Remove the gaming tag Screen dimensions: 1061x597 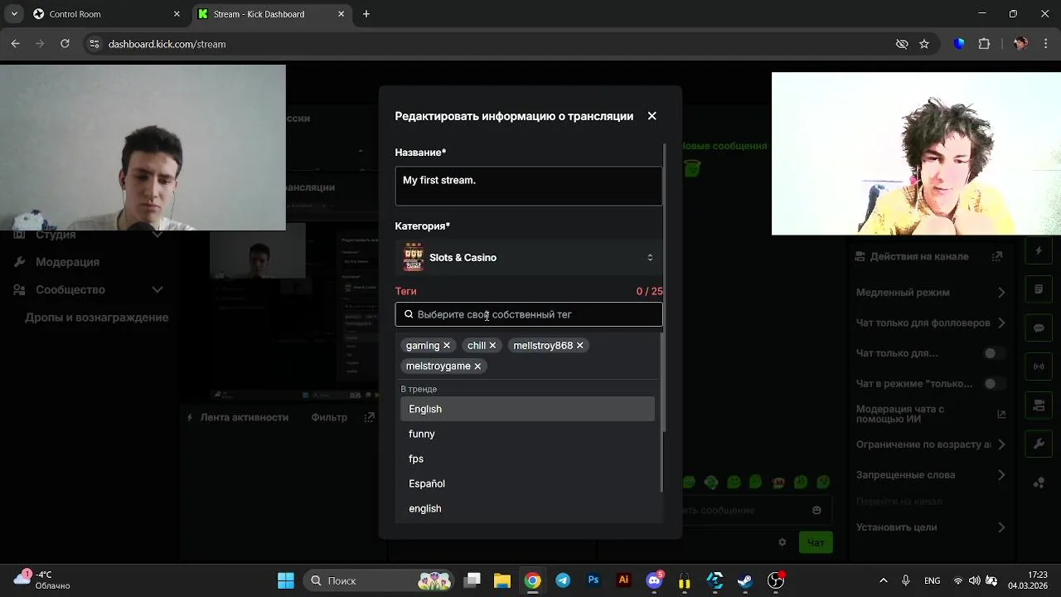[447, 346]
